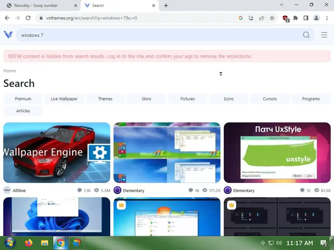Image resolution: width=334 pixels, height=250 pixels.
Task: Click the VSThemes logo icon
Action: pyautogui.click(x=8, y=35)
